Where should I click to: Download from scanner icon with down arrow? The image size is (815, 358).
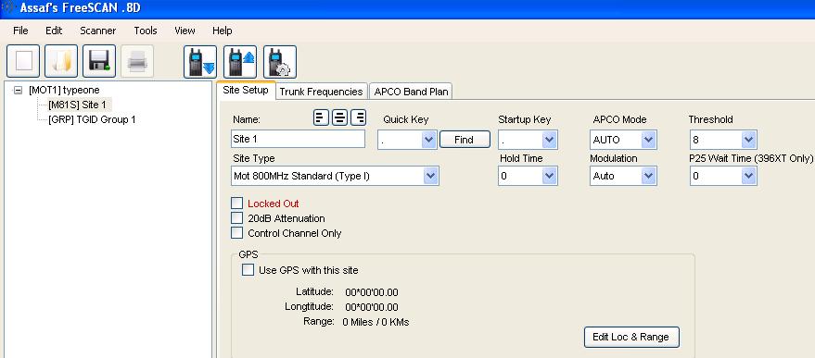tap(200, 62)
